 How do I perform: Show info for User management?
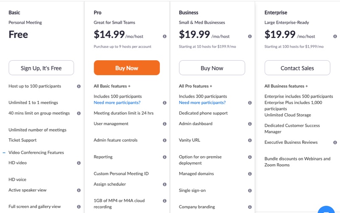coord(164,124)
